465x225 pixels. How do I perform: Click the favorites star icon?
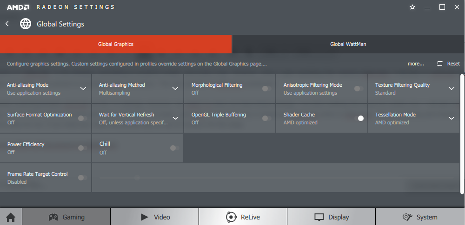click(x=412, y=7)
